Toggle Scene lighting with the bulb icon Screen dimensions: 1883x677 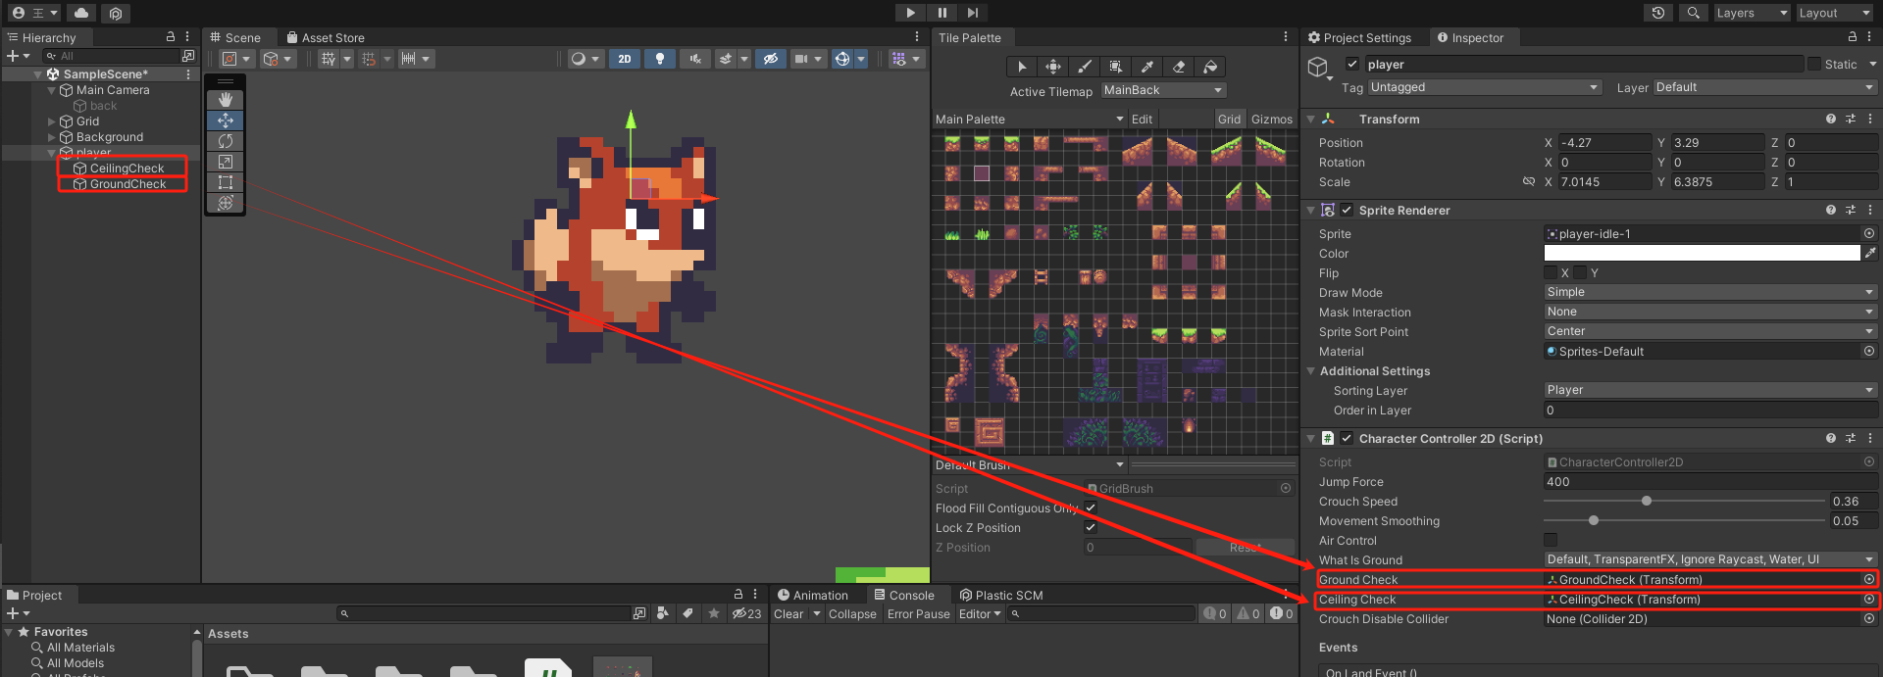660,59
